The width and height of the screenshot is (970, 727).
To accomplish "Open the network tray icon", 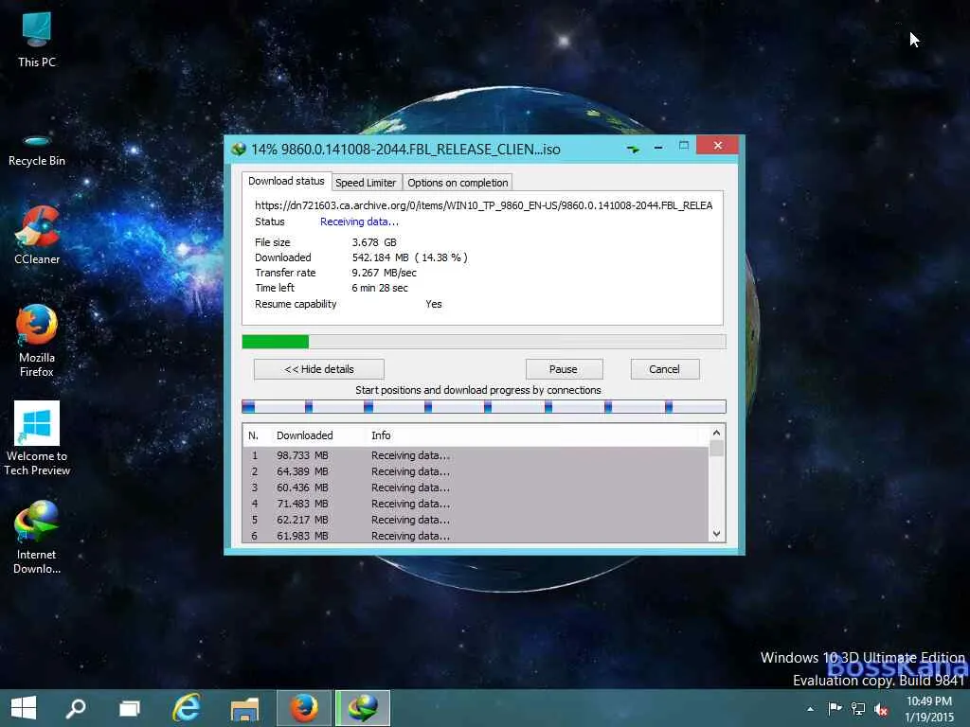I will [858, 709].
